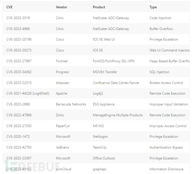Viewport: 193px width, 174px height.
Task: Select the PaperCut vendor cell
Action: point(63,126)
